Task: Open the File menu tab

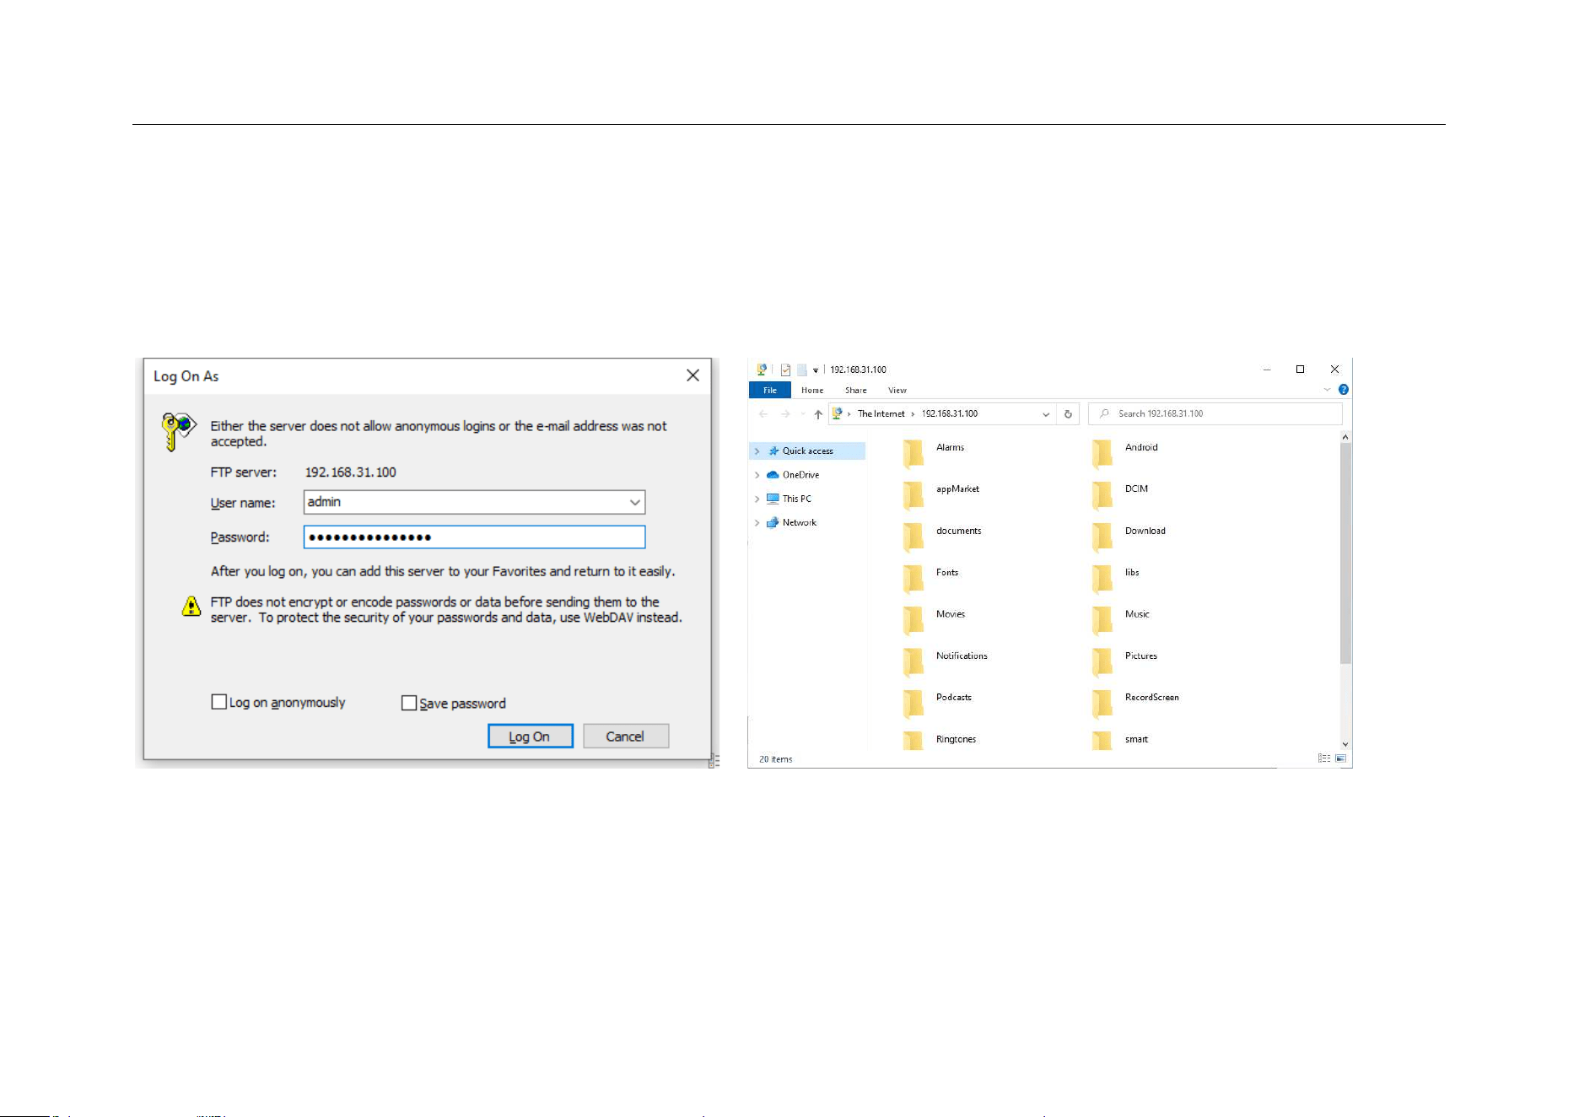Action: pyautogui.click(x=770, y=390)
